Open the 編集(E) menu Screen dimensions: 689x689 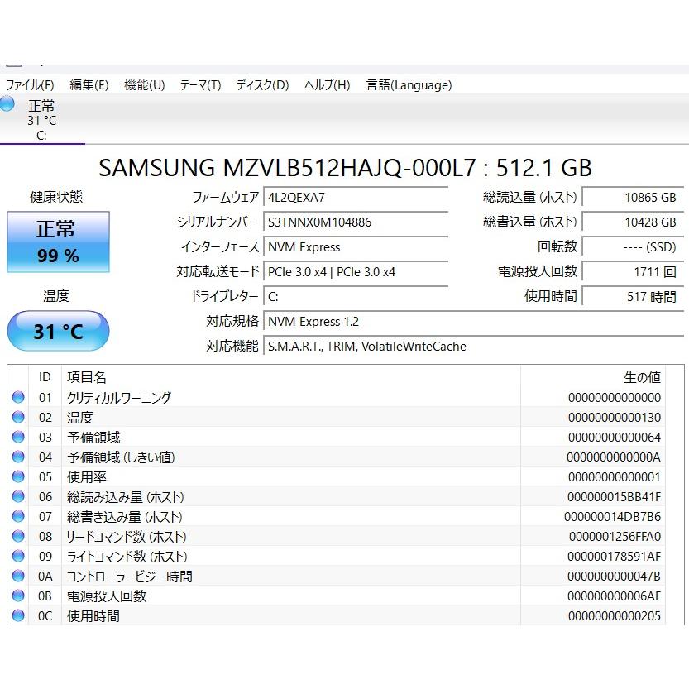click(89, 85)
